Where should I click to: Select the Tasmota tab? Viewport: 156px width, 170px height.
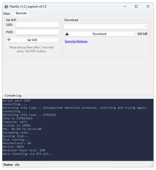point(21,13)
